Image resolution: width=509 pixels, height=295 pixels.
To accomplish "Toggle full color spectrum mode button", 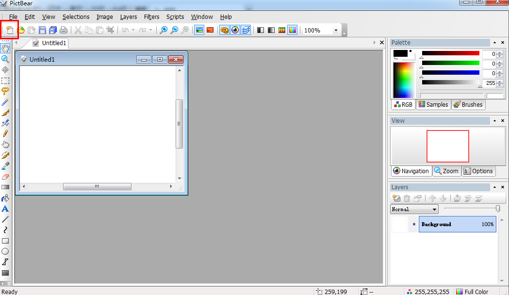I will 293,30.
